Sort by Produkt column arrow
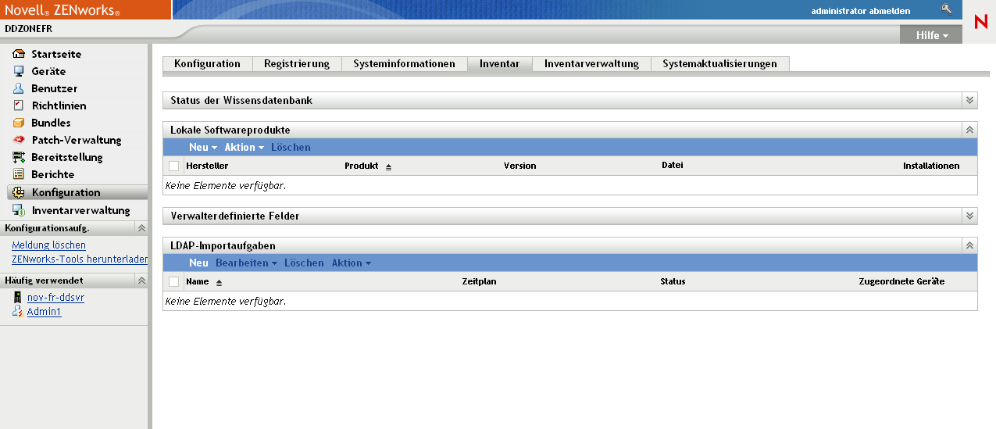Screen dimensions: 996x429 [388, 166]
